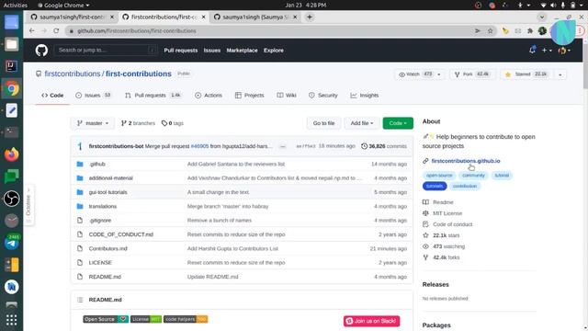The width and height of the screenshot is (588, 331).
Task: Select the open-source topic tag
Action: pos(439,176)
